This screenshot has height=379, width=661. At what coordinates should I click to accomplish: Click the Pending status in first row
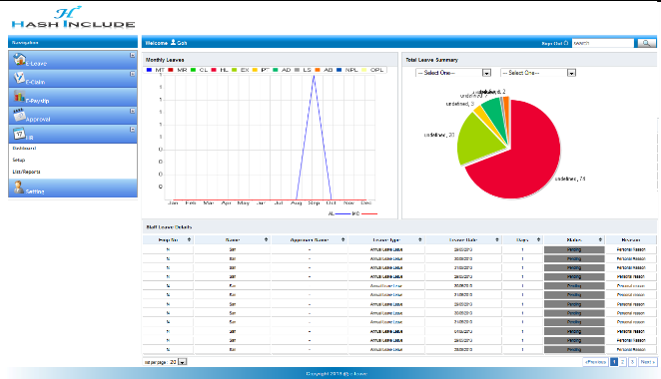(574, 249)
